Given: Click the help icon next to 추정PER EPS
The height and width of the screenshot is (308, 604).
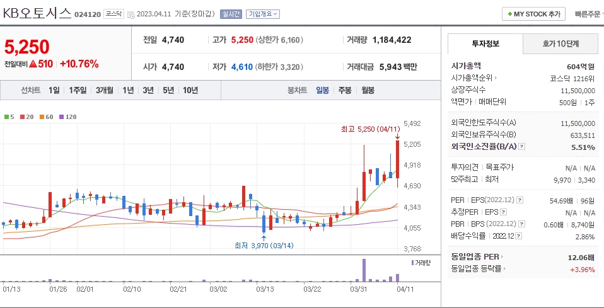Looking at the screenshot, I should coord(503,212).
